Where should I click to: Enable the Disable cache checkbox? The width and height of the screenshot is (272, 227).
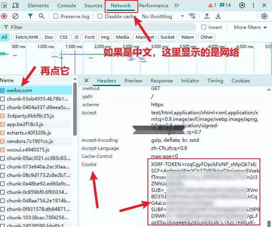100,17
